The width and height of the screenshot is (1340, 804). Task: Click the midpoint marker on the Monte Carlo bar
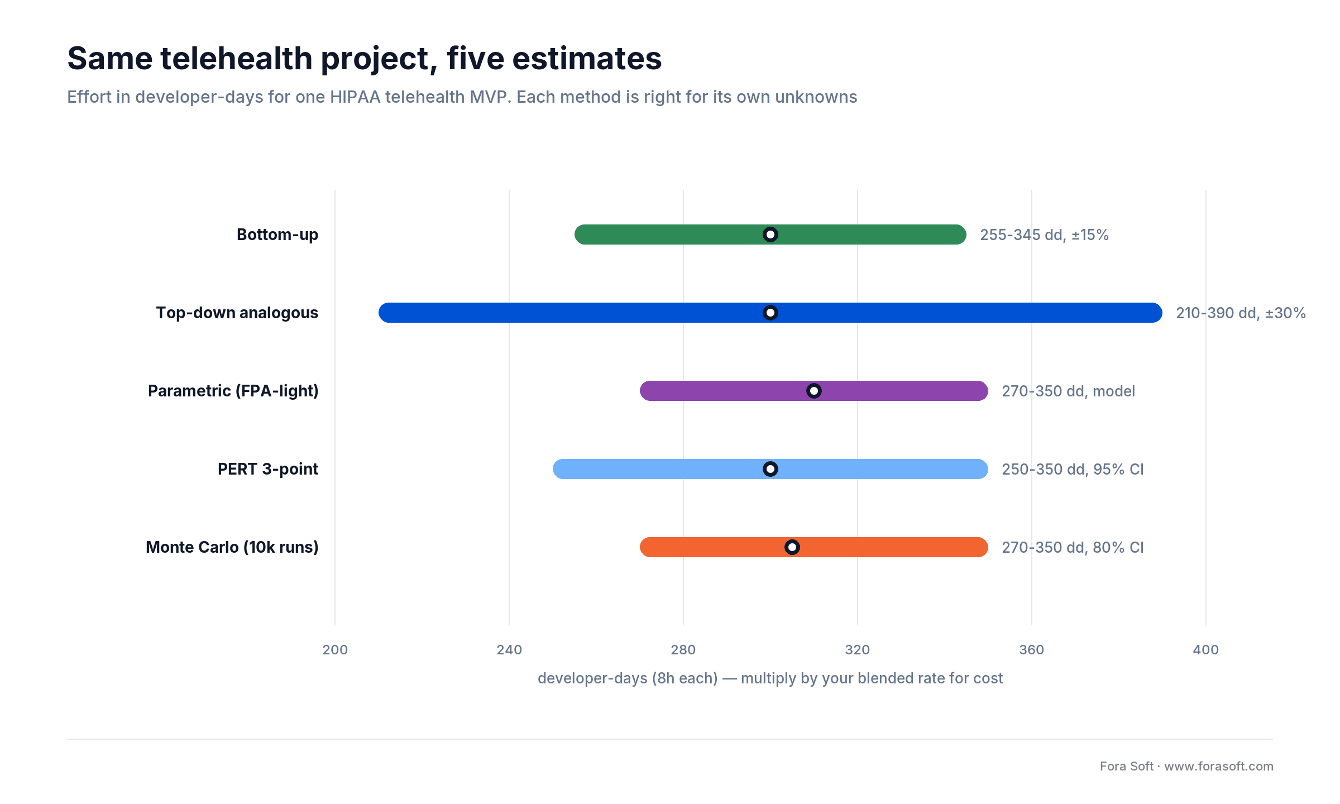click(x=792, y=547)
